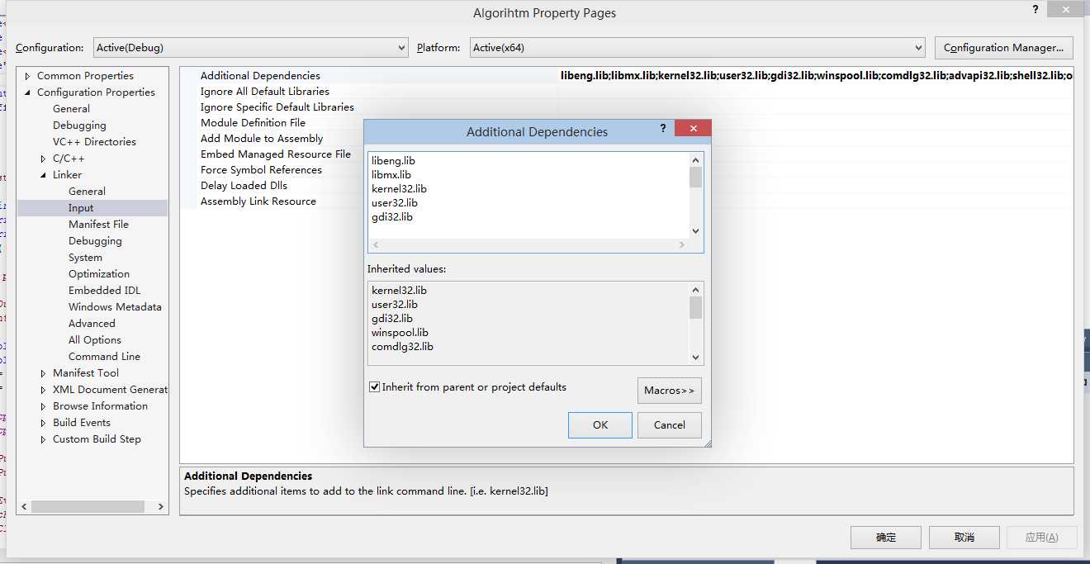Click the 取消 button in Property Pages
Image resolution: width=1090 pixels, height=564 pixels.
tap(964, 538)
